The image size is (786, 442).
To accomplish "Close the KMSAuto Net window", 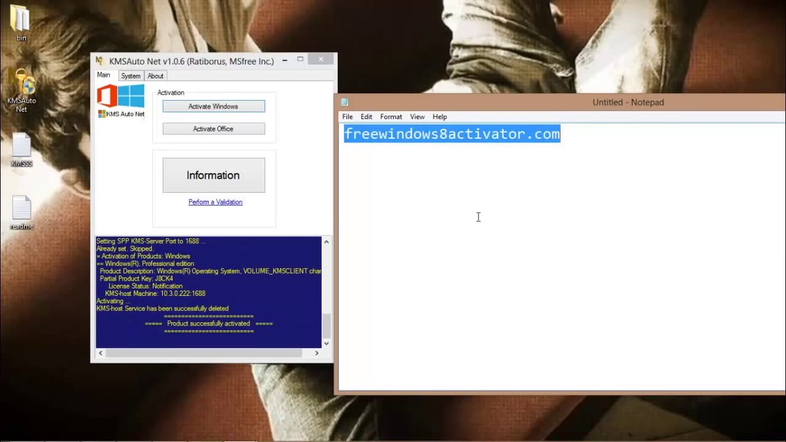I will pyautogui.click(x=321, y=60).
